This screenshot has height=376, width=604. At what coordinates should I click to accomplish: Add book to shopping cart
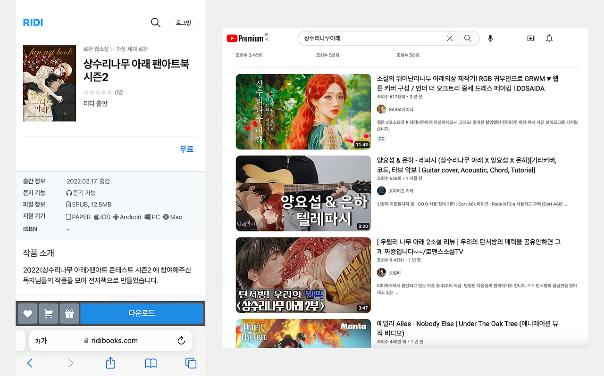click(x=49, y=314)
